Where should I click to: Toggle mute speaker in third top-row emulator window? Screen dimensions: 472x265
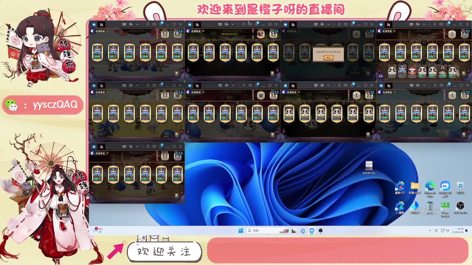(x=322, y=24)
